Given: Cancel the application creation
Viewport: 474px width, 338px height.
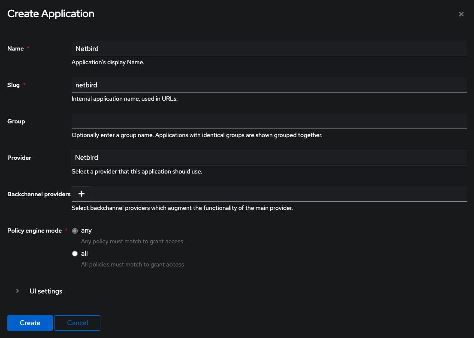Looking at the screenshot, I should tap(77, 323).
